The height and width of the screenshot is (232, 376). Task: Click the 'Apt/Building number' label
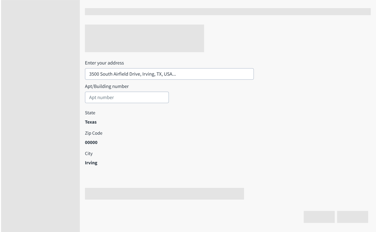[x=107, y=87]
